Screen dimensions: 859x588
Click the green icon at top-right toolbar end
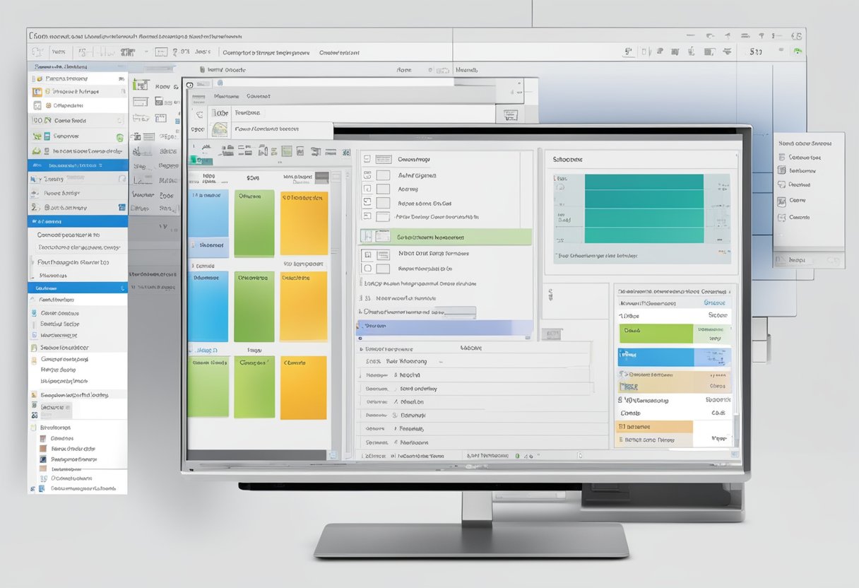tap(797, 51)
